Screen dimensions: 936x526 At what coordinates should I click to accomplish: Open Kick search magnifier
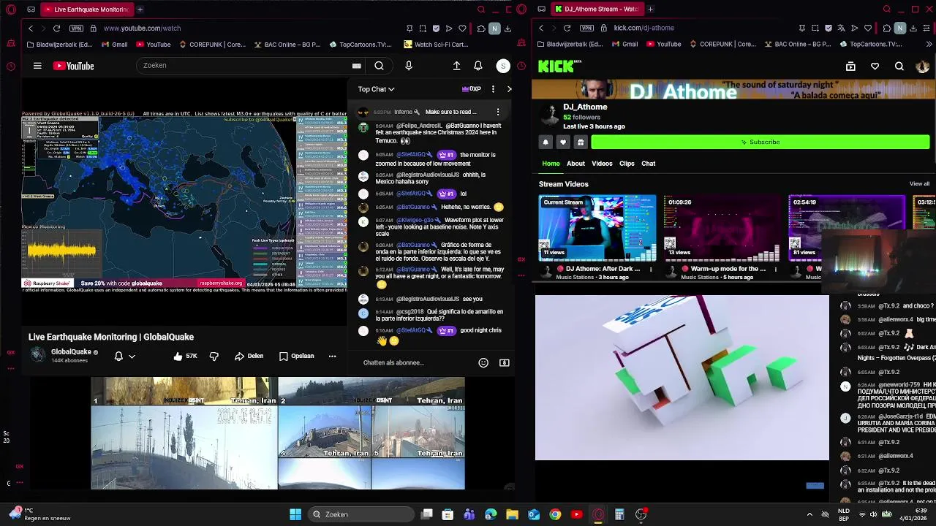click(899, 66)
